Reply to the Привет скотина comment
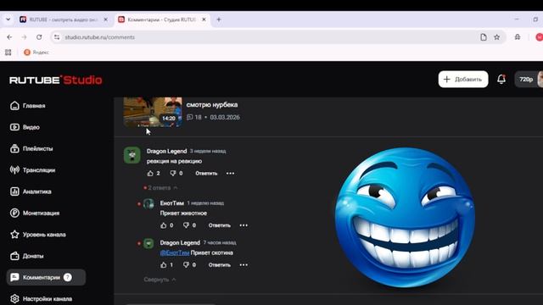This screenshot has height=305, width=543. (x=220, y=265)
